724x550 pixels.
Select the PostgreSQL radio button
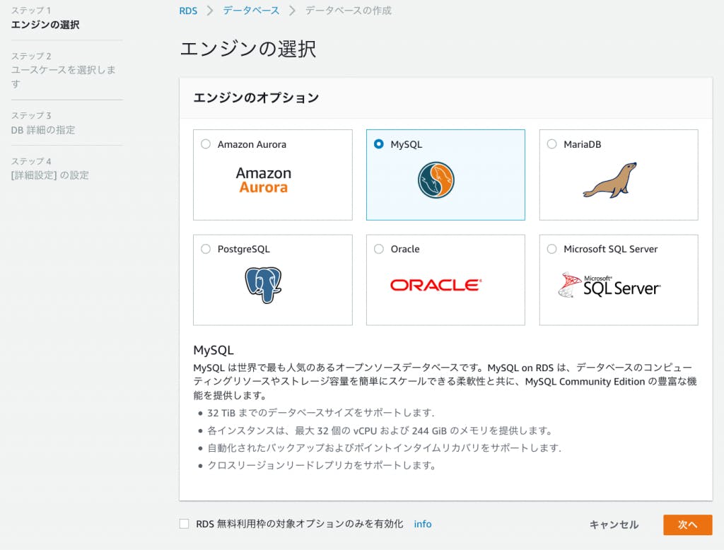tap(206, 249)
